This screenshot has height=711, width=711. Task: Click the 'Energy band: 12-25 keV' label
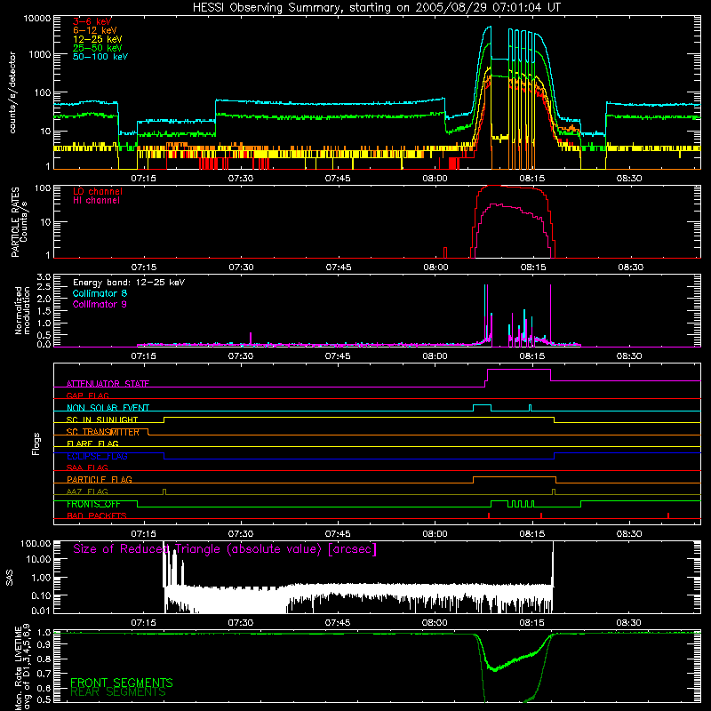pos(129,283)
